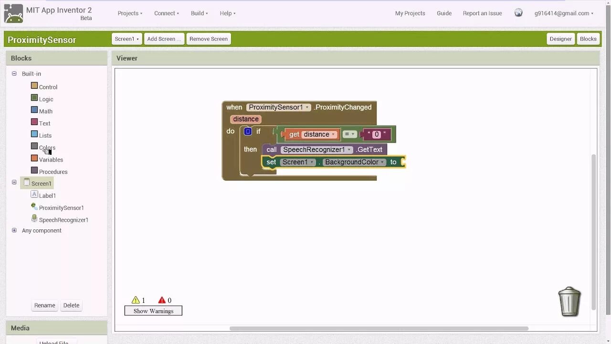Open the Projects menu
Image resolution: width=611 pixels, height=344 pixels.
tap(130, 13)
